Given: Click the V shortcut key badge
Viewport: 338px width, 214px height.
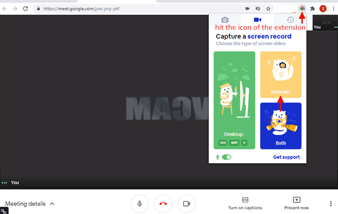Looking at the screenshot, I should point(244,143).
